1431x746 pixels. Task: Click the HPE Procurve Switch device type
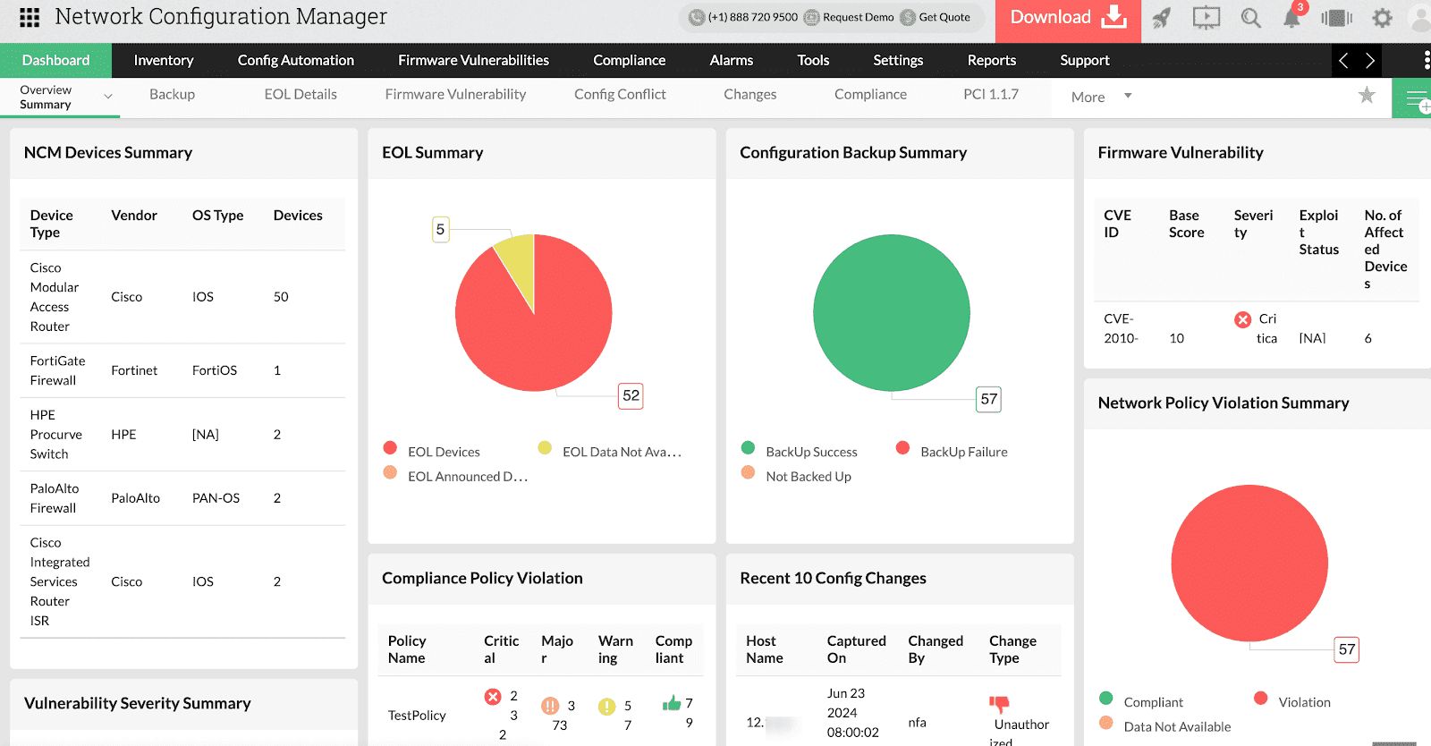[55, 434]
